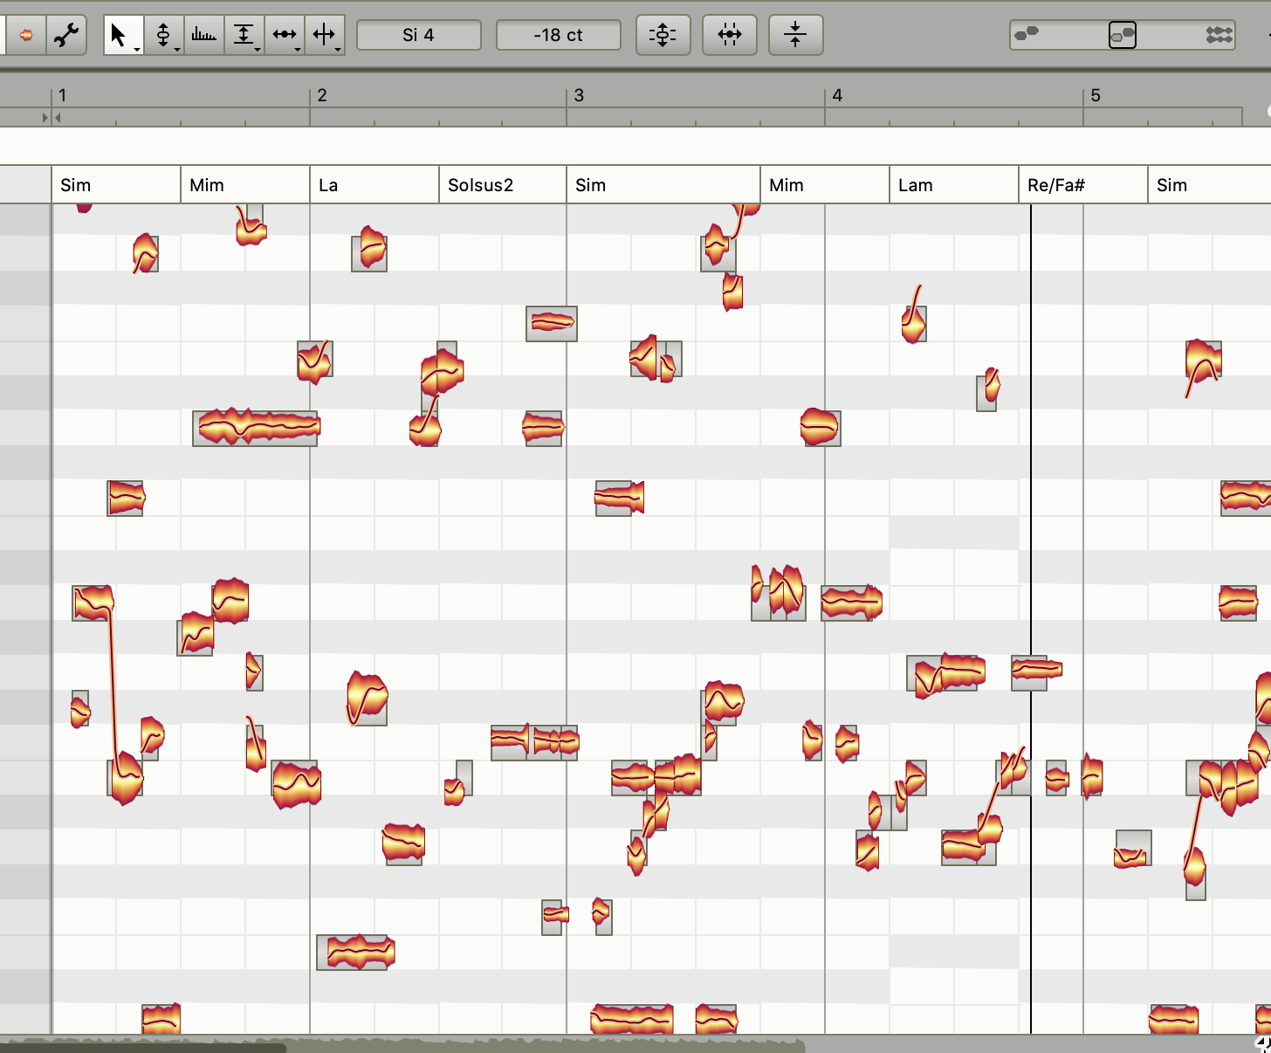Select the Timing tool
This screenshot has width=1271, height=1053.
click(285, 35)
